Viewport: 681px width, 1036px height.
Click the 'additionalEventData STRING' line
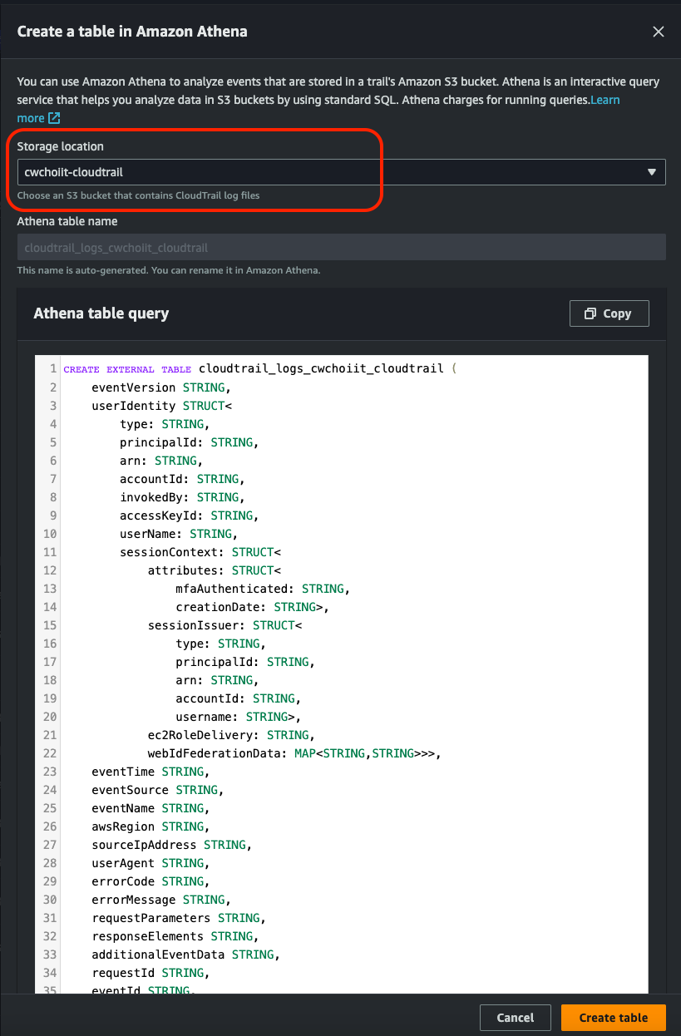[x=186, y=955]
